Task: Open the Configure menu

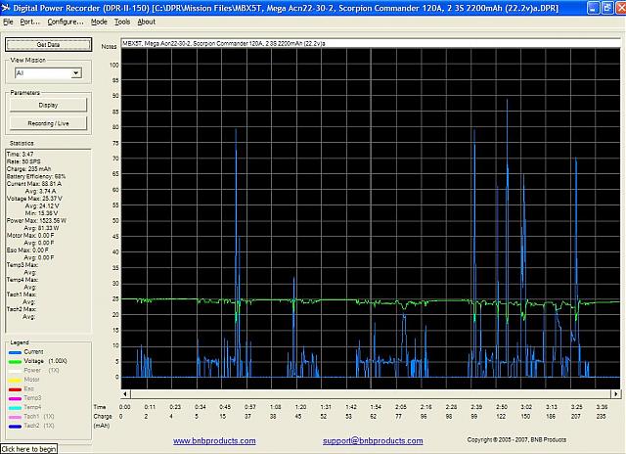Action: (x=65, y=21)
